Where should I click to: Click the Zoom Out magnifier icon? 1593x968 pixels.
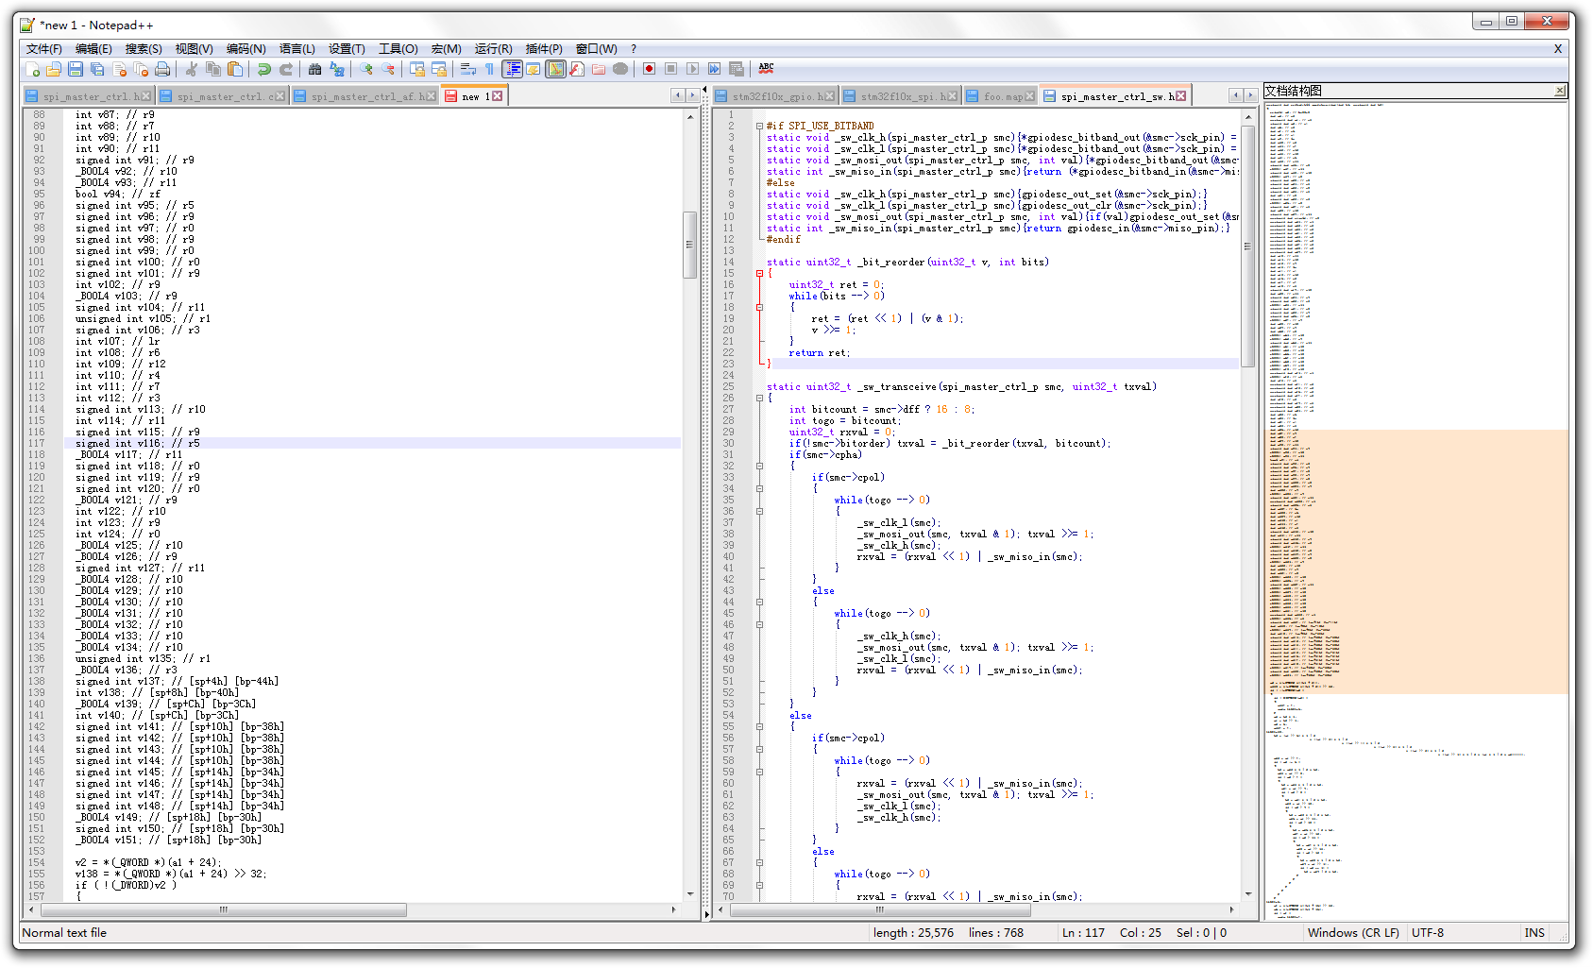(388, 69)
